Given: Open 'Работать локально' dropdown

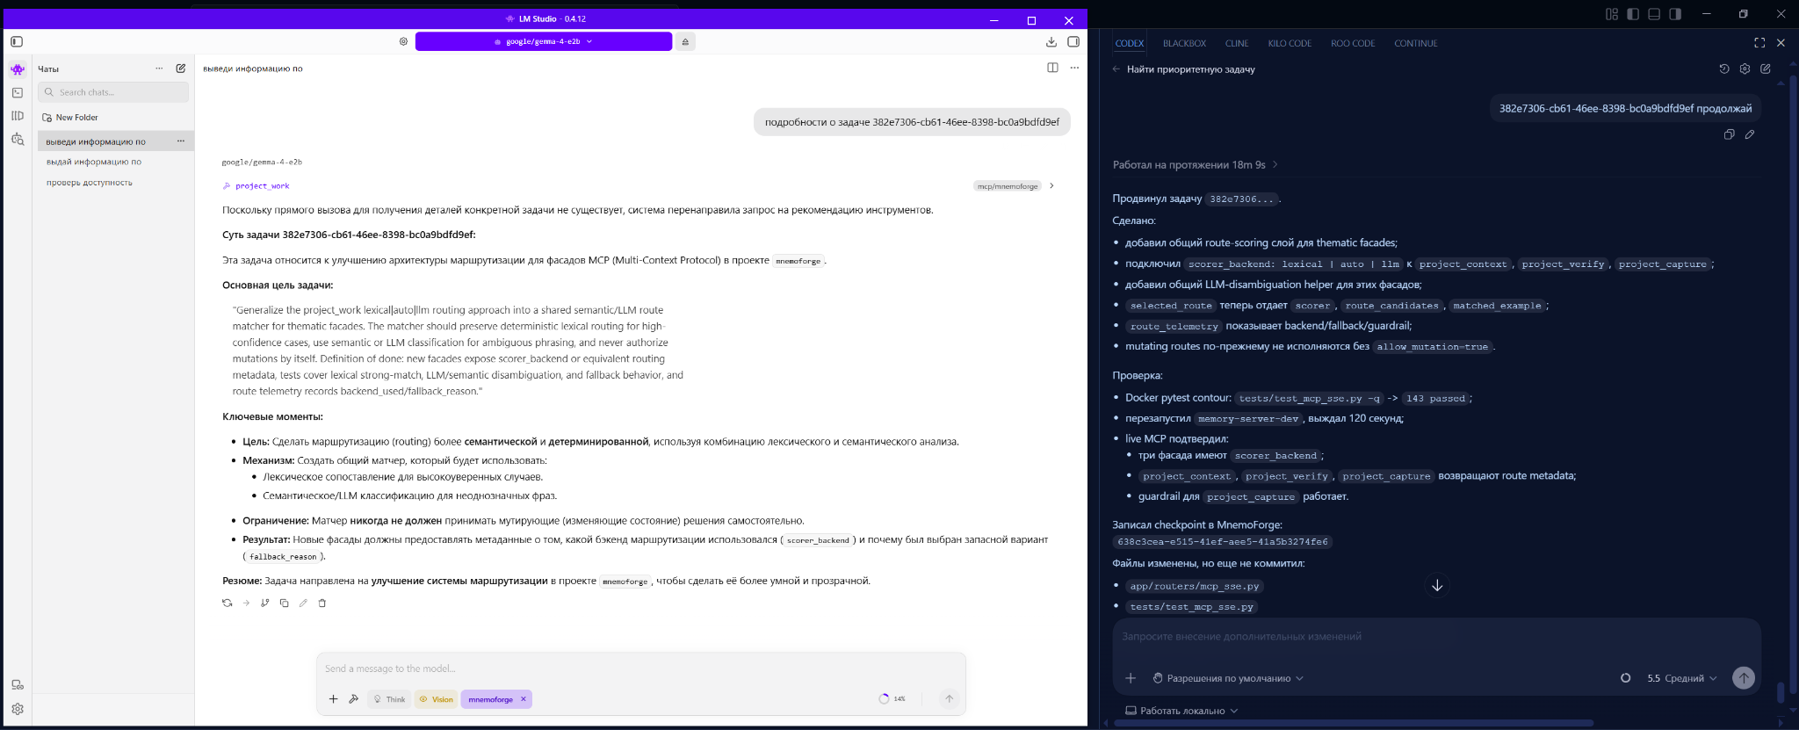Looking at the screenshot, I should pyautogui.click(x=1181, y=711).
